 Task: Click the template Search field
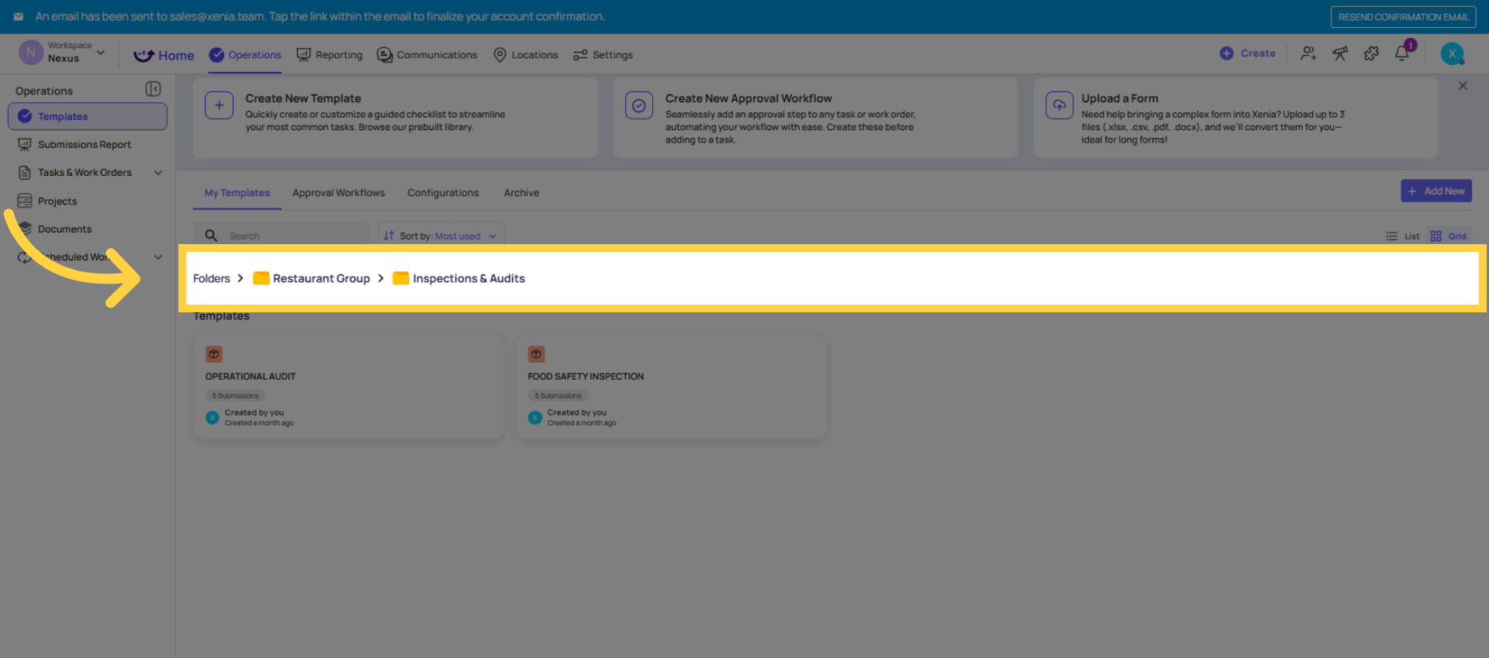click(x=282, y=236)
